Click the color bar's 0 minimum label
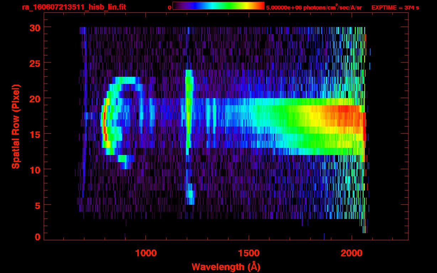The width and height of the screenshot is (437, 273). [x=169, y=7]
